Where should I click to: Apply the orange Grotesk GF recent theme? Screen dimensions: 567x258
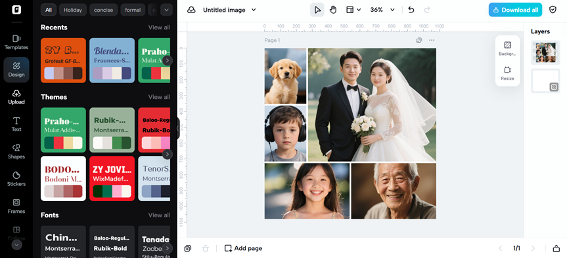63,60
